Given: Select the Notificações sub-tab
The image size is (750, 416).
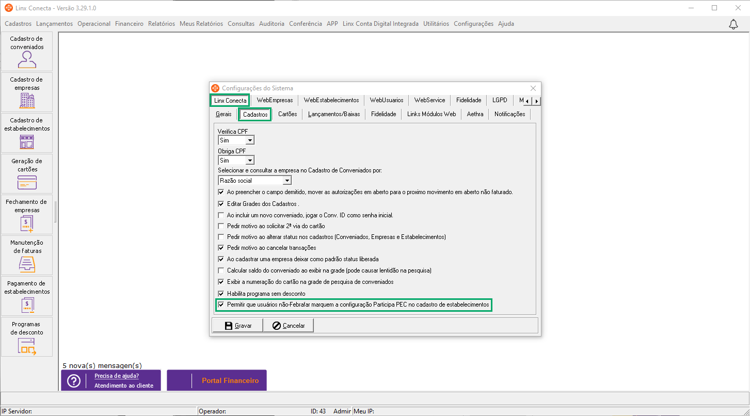Looking at the screenshot, I should coord(509,114).
